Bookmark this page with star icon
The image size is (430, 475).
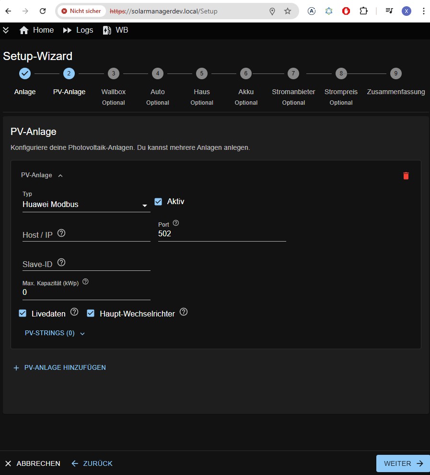[x=288, y=11]
